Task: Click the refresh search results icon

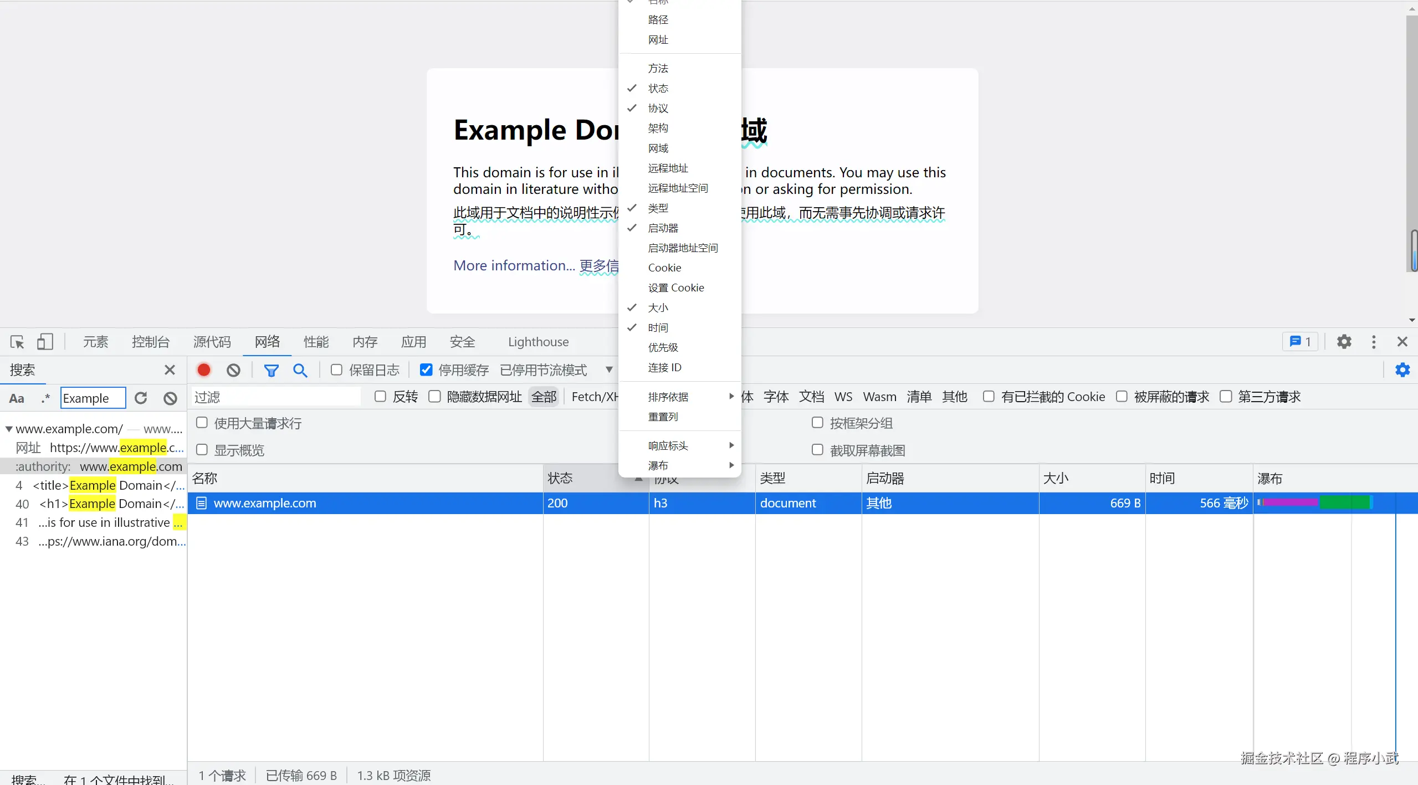Action: pyautogui.click(x=141, y=398)
